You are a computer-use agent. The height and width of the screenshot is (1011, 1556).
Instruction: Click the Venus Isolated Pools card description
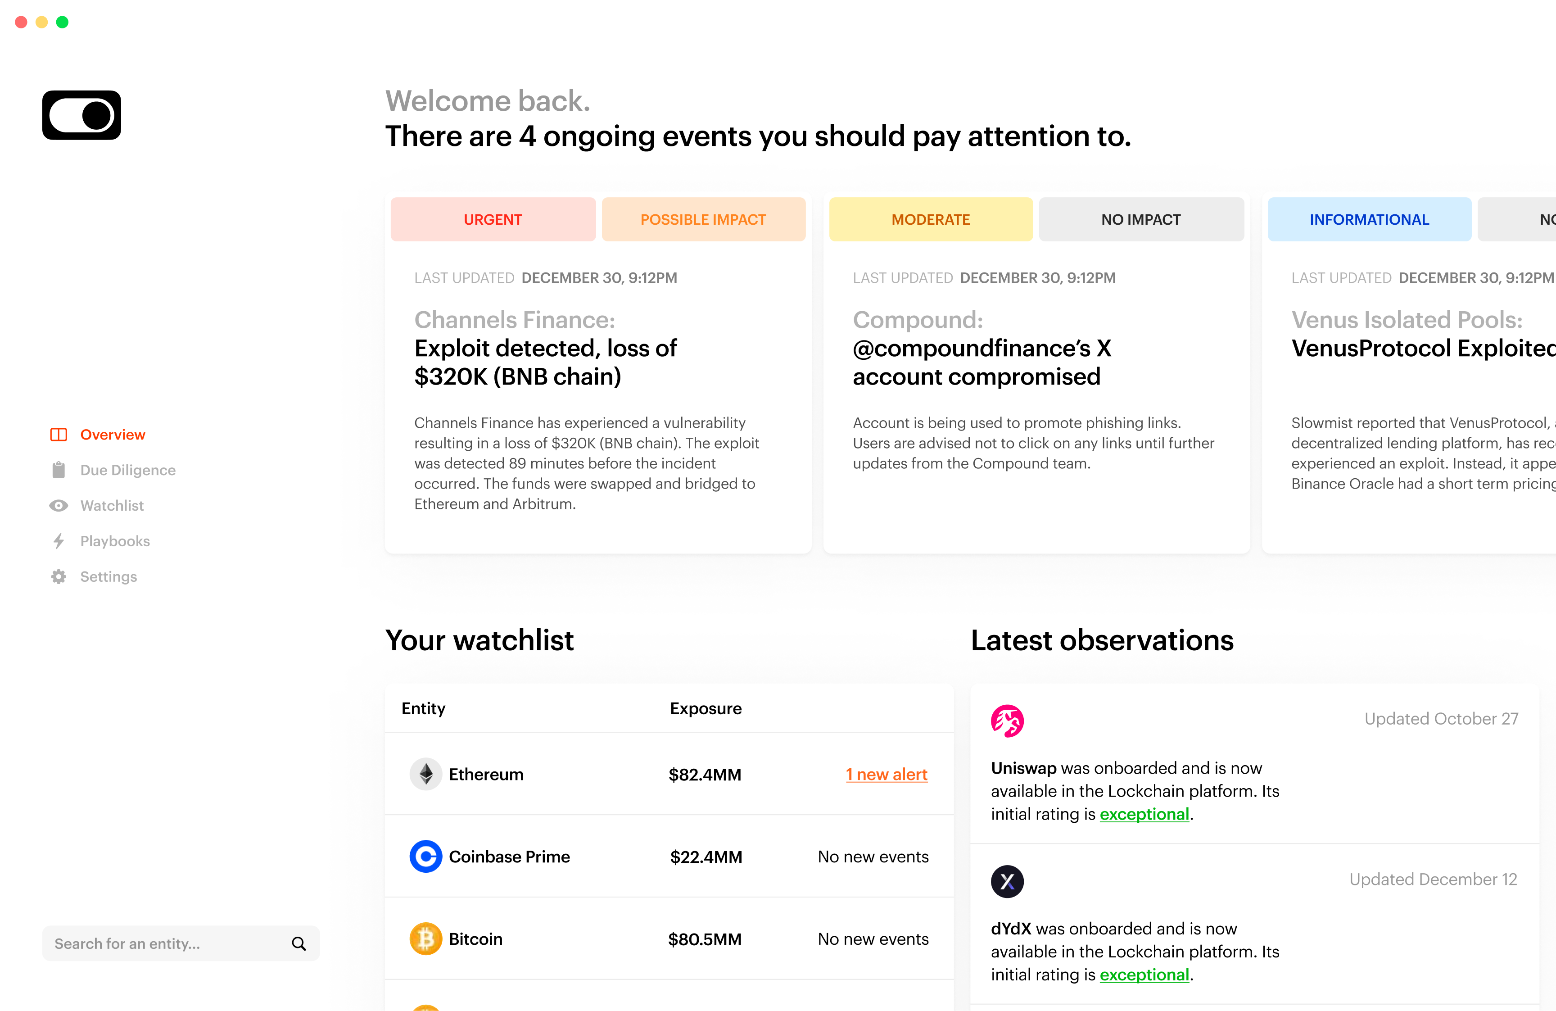point(1423,453)
